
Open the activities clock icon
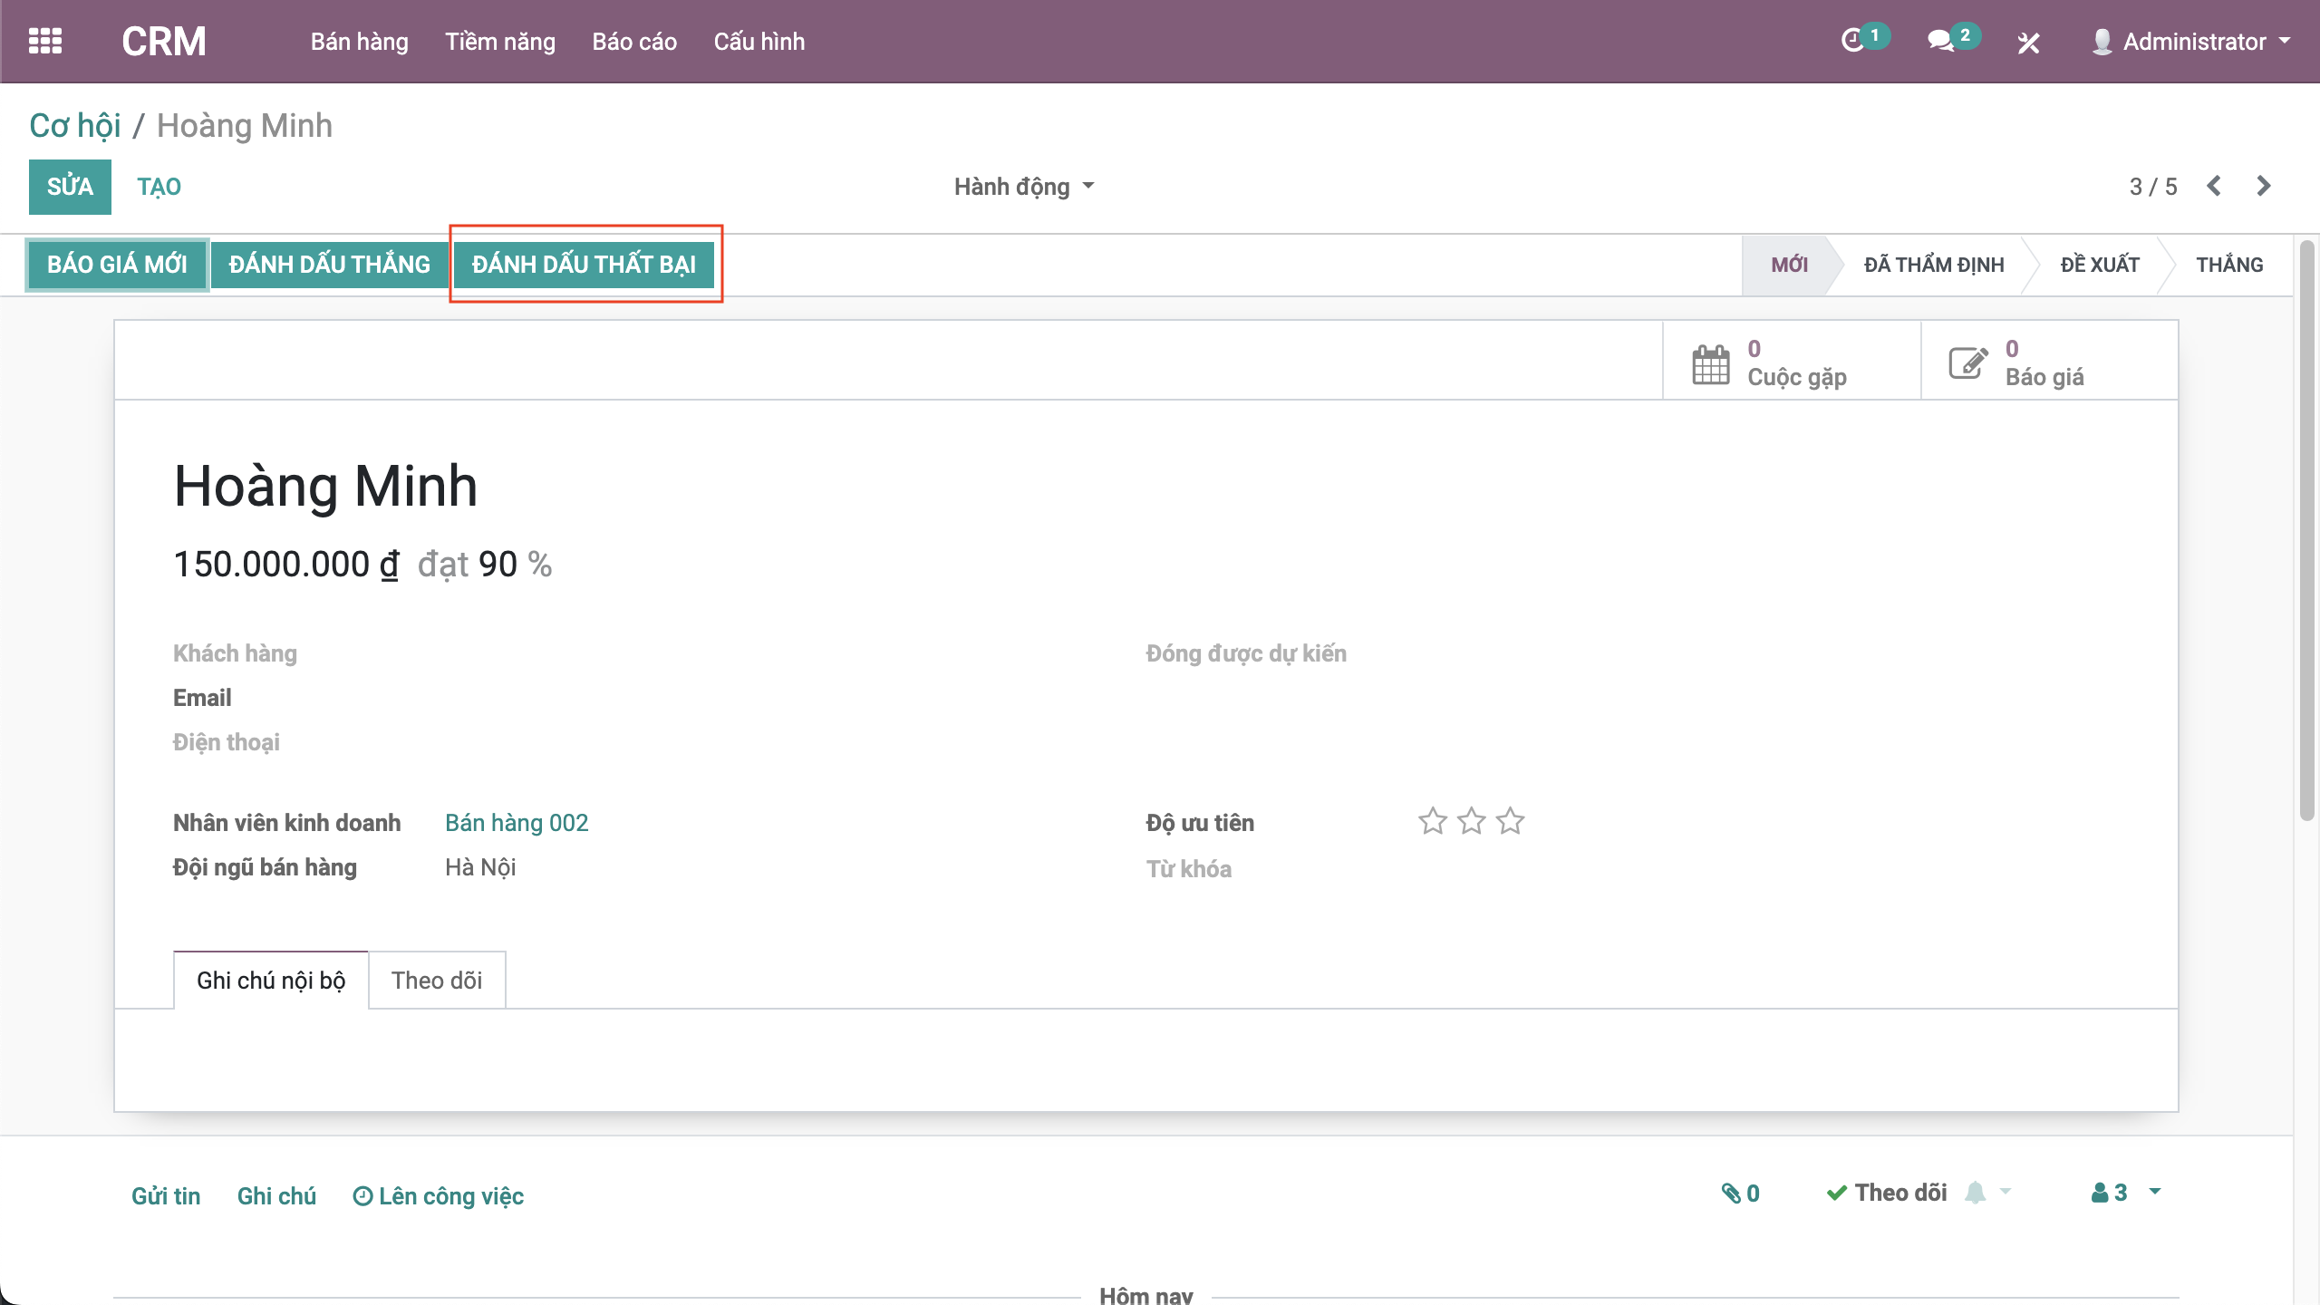(x=1853, y=41)
